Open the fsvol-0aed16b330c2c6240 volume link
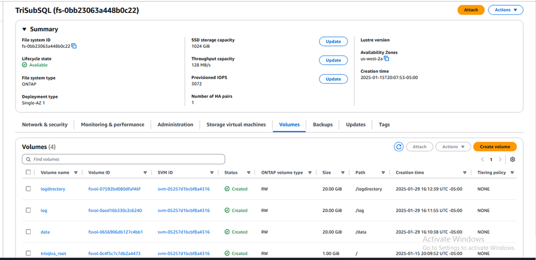The height and width of the screenshot is (260, 536). point(115,210)
